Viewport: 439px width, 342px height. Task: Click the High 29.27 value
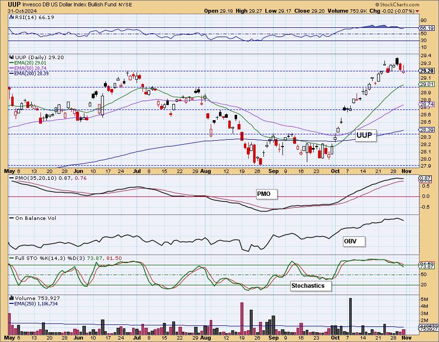[x=248, y=11]
